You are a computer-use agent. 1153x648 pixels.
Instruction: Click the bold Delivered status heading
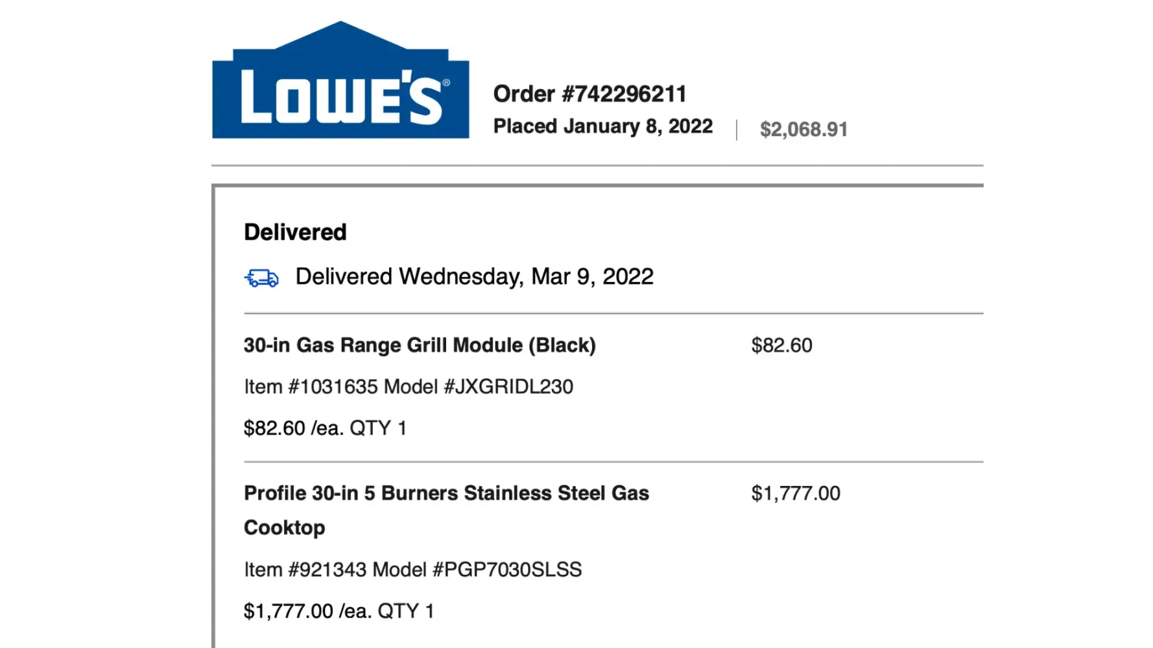coord(295,232)
